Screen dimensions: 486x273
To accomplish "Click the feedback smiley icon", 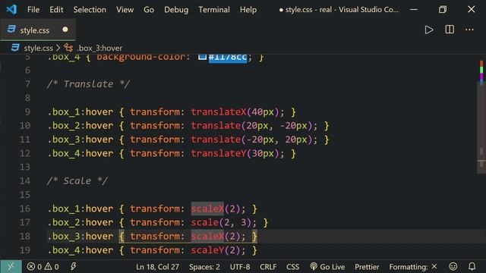I will pos(453,266).
